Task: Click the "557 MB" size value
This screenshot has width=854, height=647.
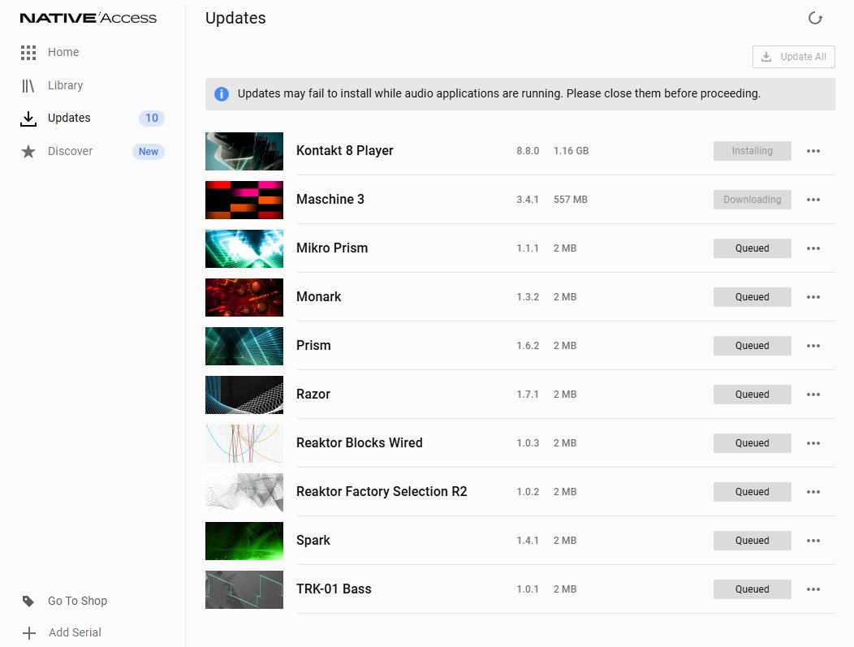Action: pyautogui.click(x=570, y=200)
